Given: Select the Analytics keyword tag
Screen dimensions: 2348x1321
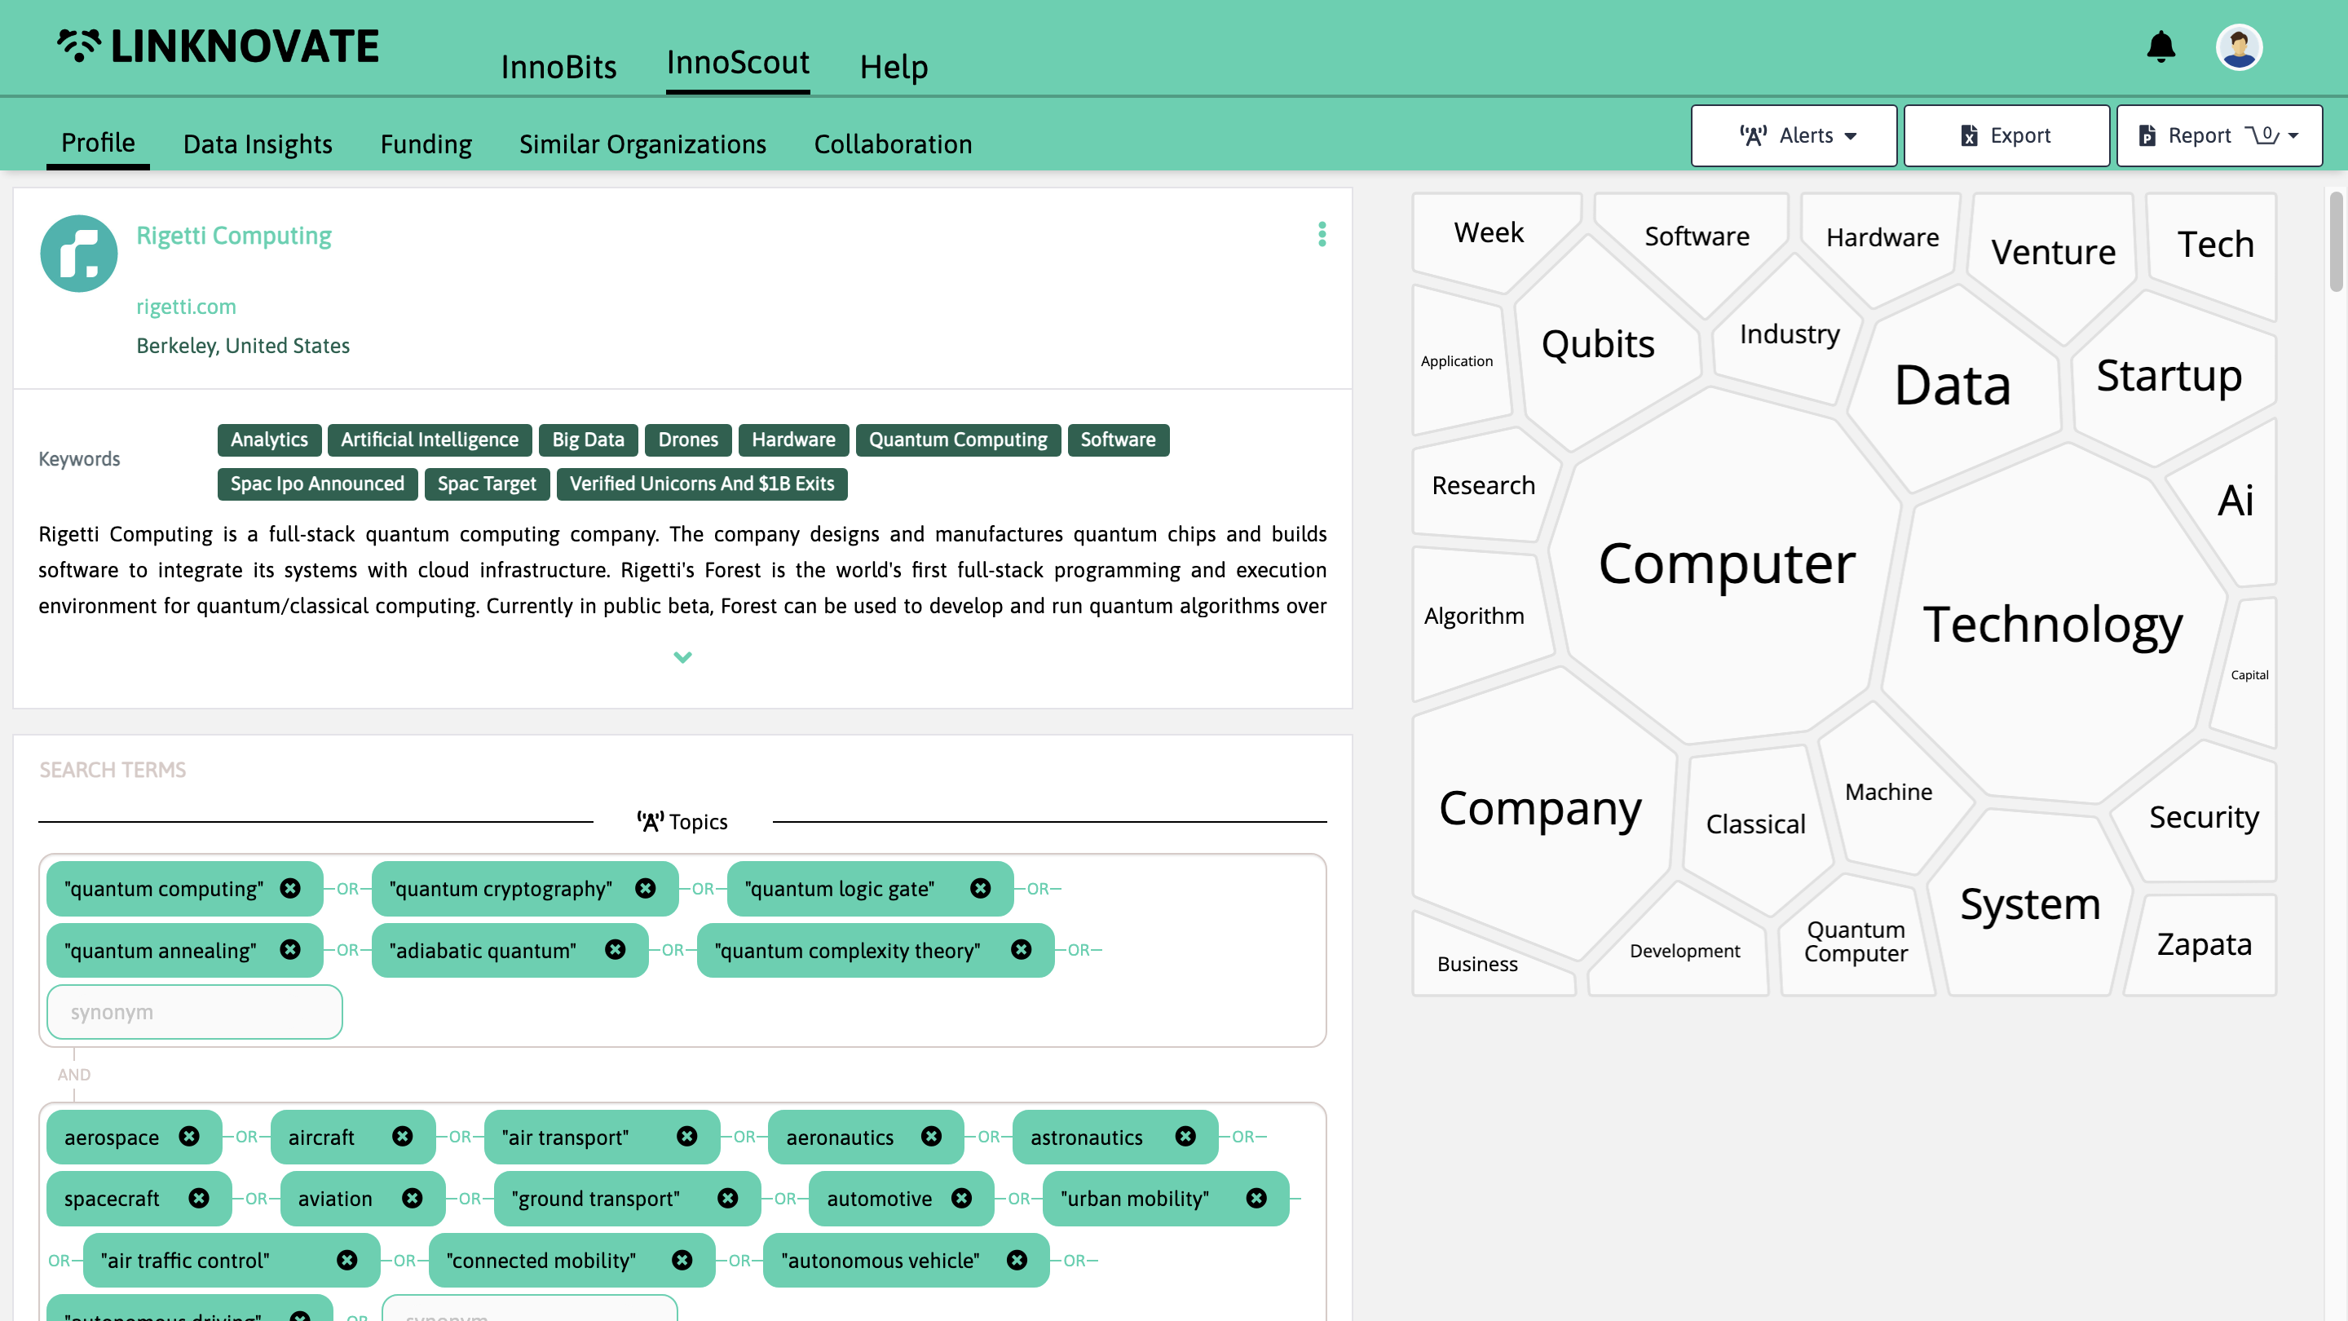Looking at the screenshot, I should click(x=269, y=440).
